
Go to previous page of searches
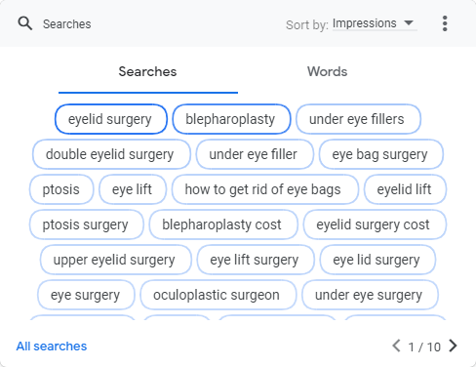click(x=396, y=346)
